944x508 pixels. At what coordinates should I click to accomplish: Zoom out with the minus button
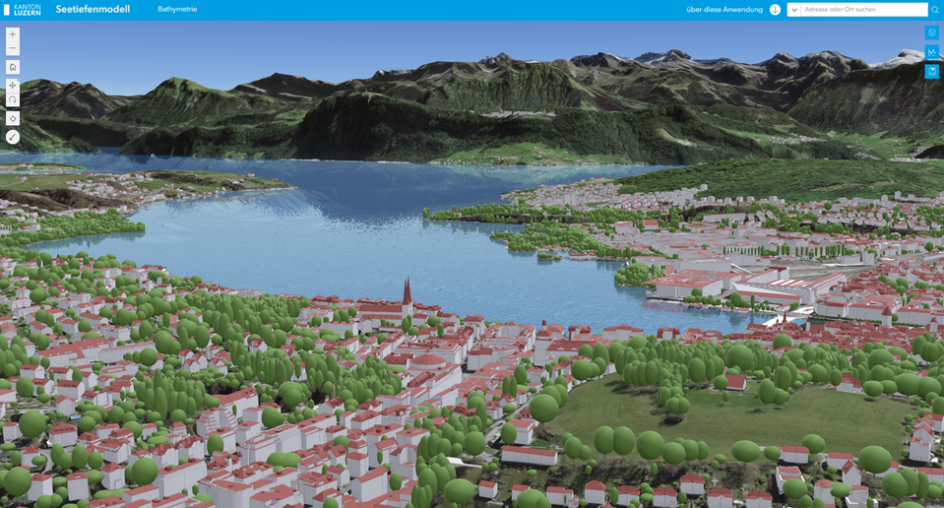(x=12, y=49)
